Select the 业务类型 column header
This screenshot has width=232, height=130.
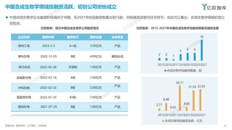pos(117,37)
